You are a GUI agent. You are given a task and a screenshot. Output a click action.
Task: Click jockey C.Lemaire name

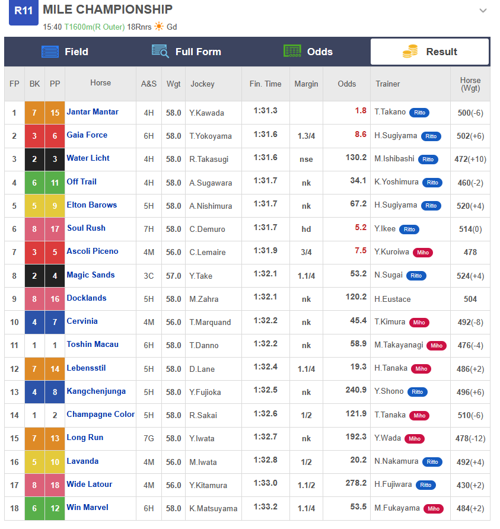(208, 253)
